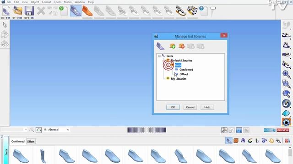Viewport: 293px width, 164px height.
Task: Open the Format menu
Action: (x=46, y=2)
